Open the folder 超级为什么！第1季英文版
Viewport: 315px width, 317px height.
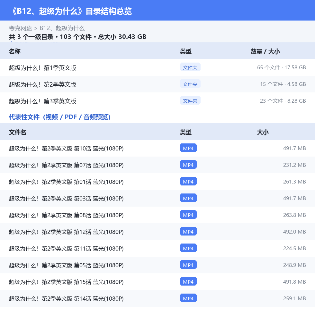pyautogui.click(x=42, y=68)
